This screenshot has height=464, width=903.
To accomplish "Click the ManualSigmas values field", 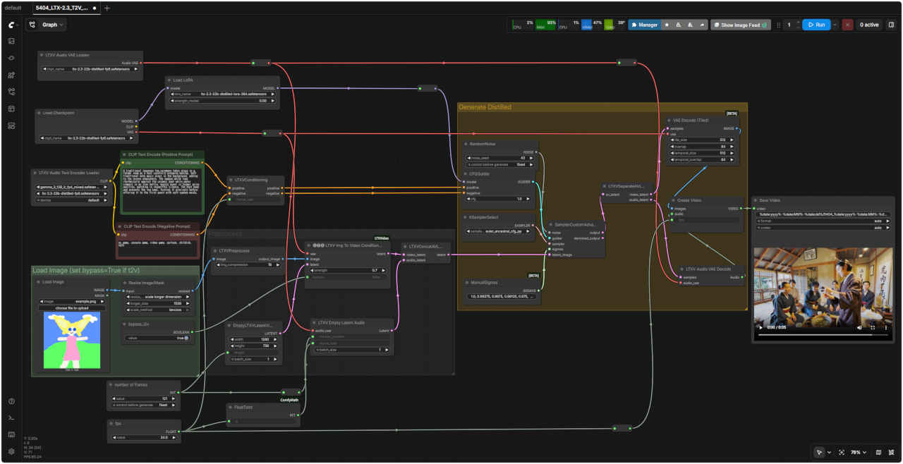I will 502,296.
